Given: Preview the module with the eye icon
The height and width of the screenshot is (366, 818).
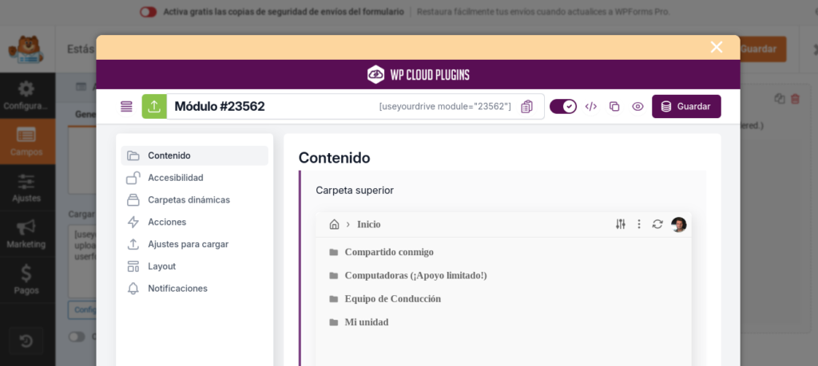Looking at the screenshot, I should pos(637,107).
